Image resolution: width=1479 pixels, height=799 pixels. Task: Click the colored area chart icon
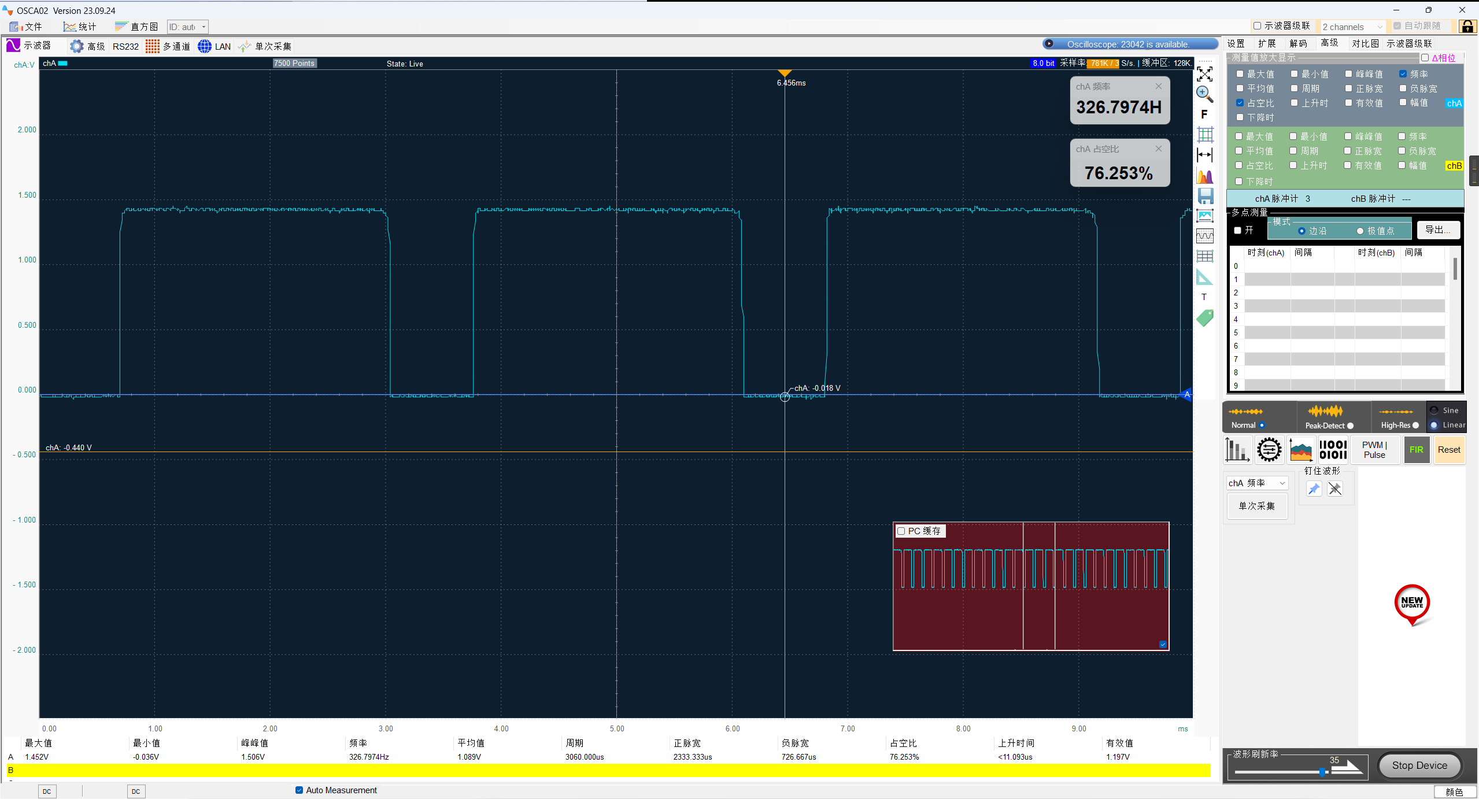[x=1301, y=449]
